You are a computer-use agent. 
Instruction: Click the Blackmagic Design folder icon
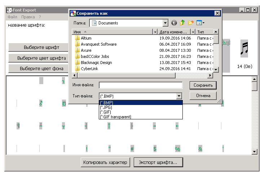pos(77,62)
